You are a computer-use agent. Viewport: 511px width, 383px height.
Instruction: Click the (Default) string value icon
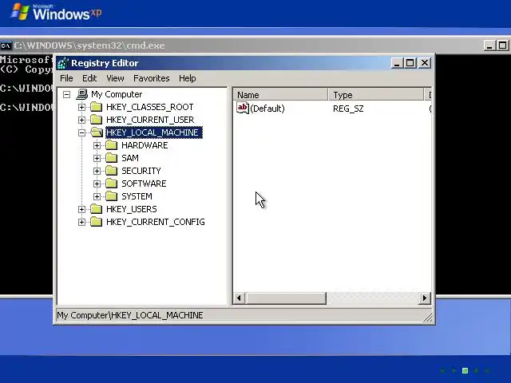tap(243, 108)
